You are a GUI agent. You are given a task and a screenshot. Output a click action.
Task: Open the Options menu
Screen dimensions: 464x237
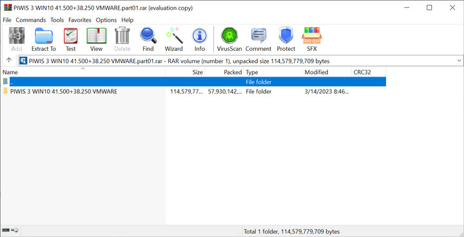[106, 20]
